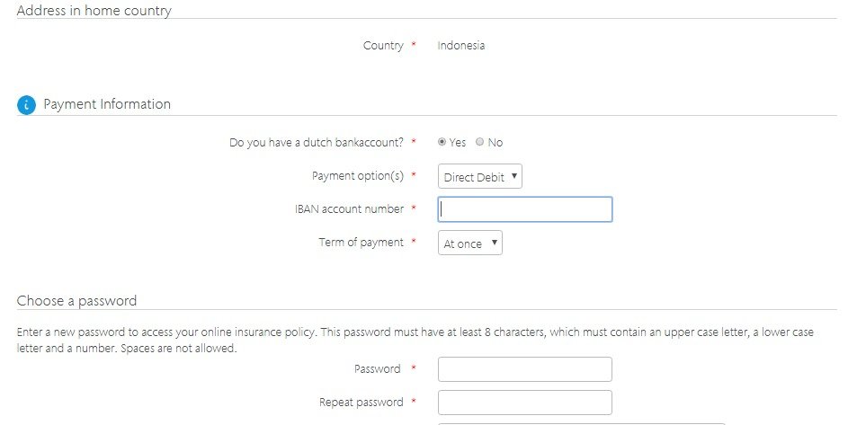857x425 pixels.
Task: Click the Repeat password label
Action: pos(362,402)
